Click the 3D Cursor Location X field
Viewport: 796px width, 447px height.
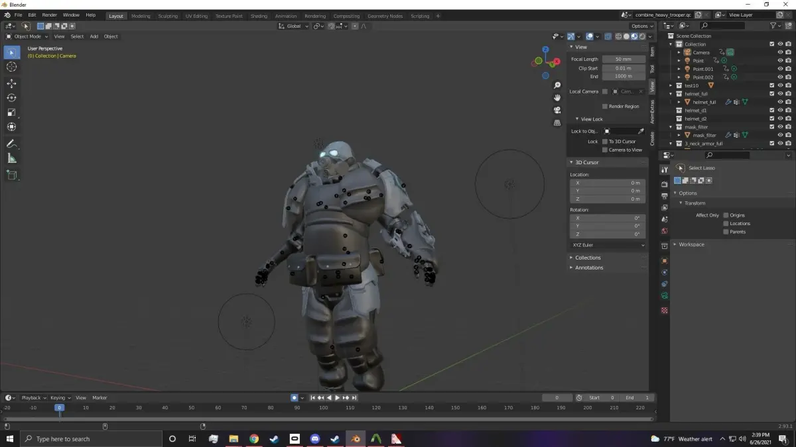(x=608, y=183)
